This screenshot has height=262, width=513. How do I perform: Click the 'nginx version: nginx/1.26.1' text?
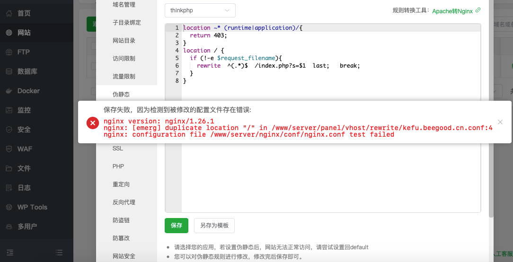click(x=159, y=122)
